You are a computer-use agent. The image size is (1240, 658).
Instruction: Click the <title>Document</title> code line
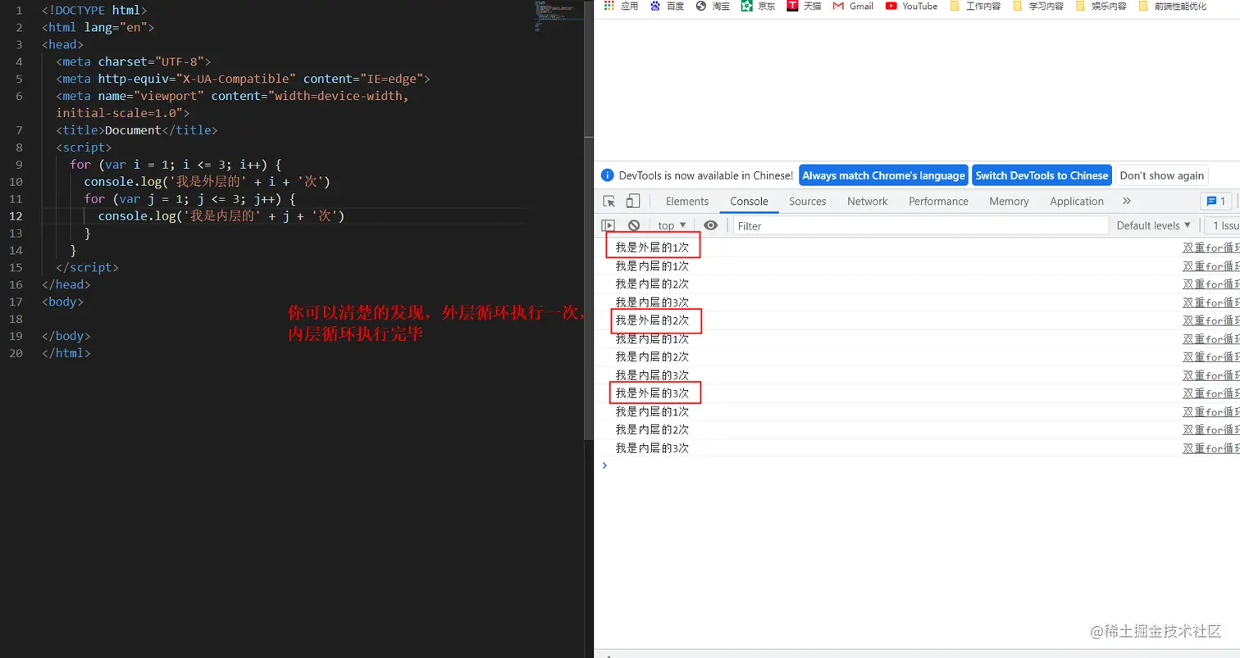tap(137, 130)
